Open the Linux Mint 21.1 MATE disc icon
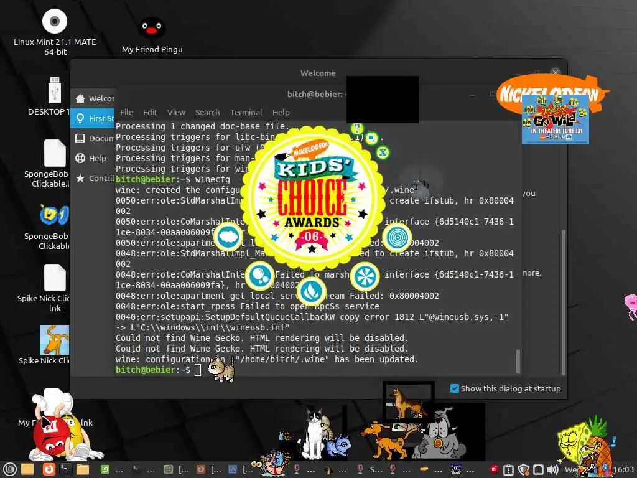637x478 pixels. [x=55, y=21]
